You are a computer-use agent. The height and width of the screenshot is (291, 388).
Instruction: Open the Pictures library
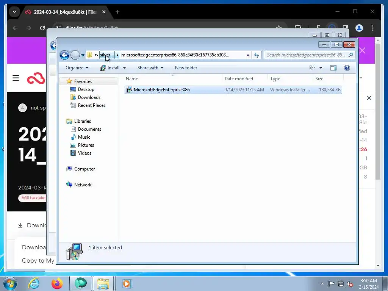(86, 145)
